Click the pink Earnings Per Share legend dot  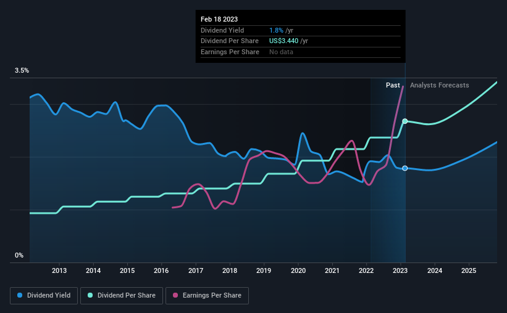tap(175, 295)
